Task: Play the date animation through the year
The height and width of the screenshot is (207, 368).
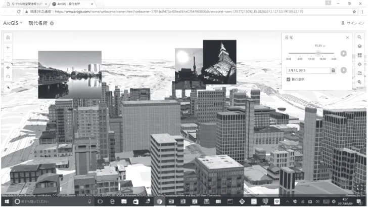Action: (x=343, y=70)
